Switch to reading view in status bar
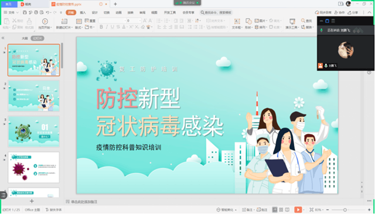 pyautogui.click(x=287, y=210)
